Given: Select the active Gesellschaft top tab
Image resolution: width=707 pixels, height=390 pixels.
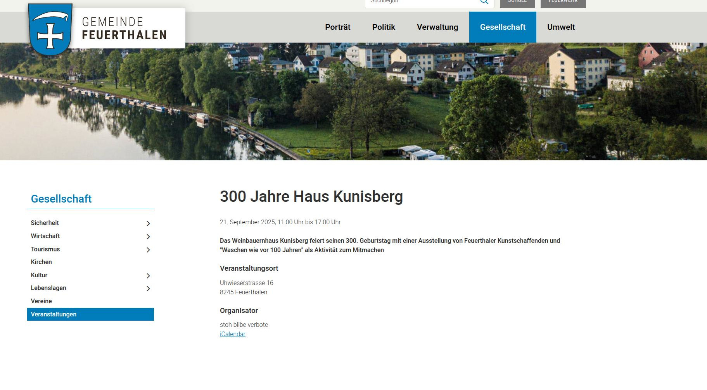Looking at the screenshot, I should [503, 27].
